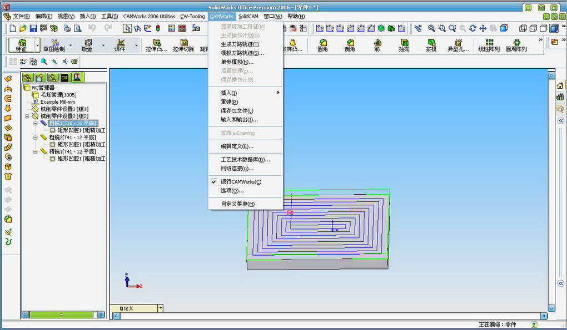The image size is (567, 330).
Task: Switch to the CAMWorks feature tree tab
Action: point(64,77)
